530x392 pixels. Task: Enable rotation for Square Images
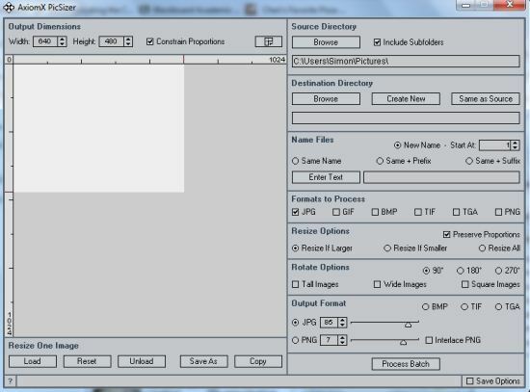click(x=465, y=284)
